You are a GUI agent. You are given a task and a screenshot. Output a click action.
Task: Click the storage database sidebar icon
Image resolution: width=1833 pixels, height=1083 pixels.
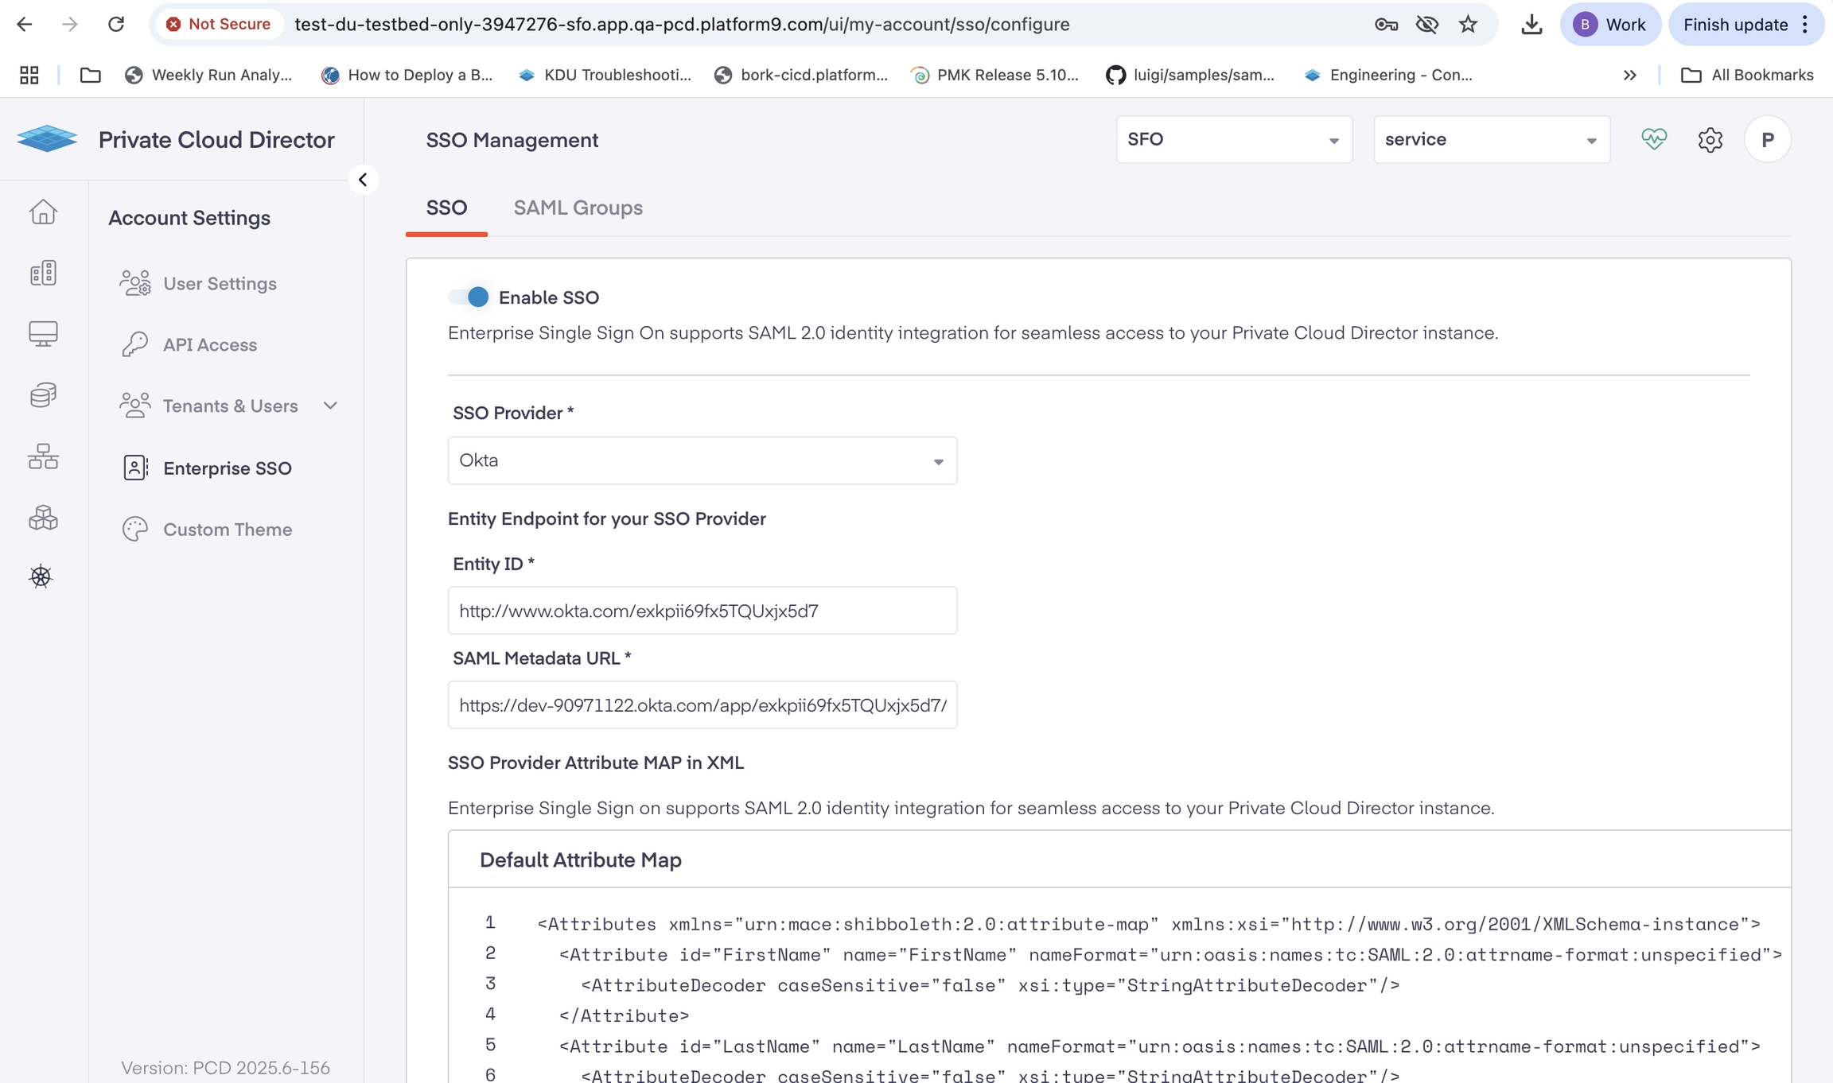(43, 394)
